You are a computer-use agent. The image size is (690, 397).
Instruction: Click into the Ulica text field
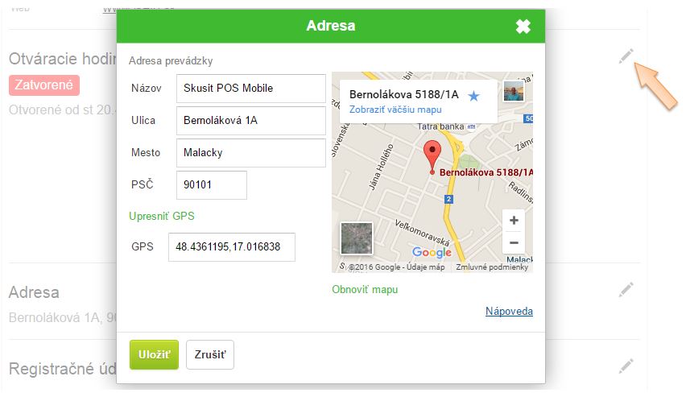(x=250, y=121)
